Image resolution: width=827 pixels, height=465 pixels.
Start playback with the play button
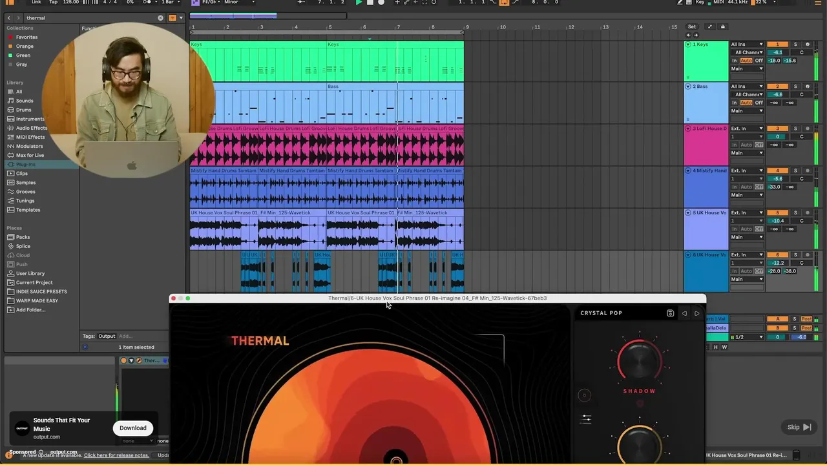point(359,3)
